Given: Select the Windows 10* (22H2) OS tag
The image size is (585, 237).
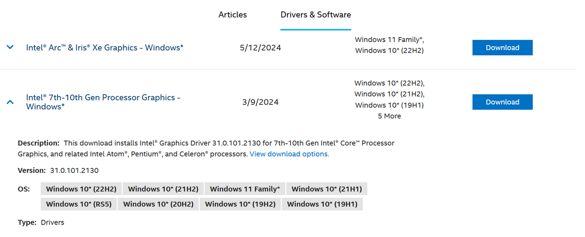Looking at the screenshot, I should coord(81,189).
